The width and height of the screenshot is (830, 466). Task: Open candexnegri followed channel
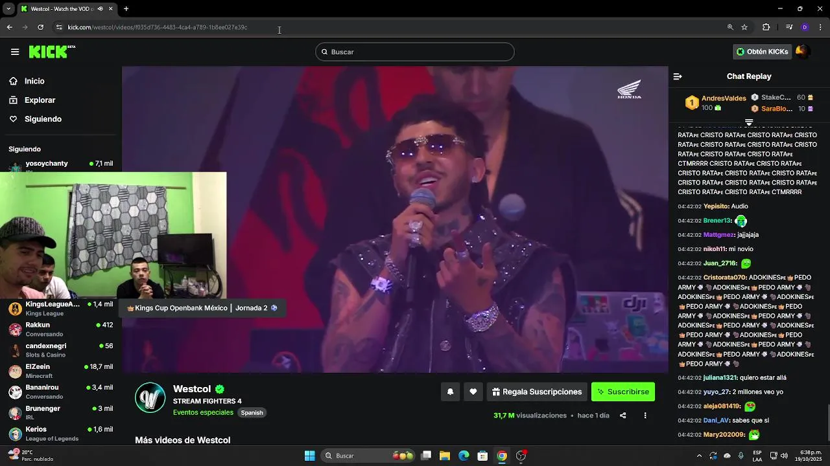pos(60,349)
